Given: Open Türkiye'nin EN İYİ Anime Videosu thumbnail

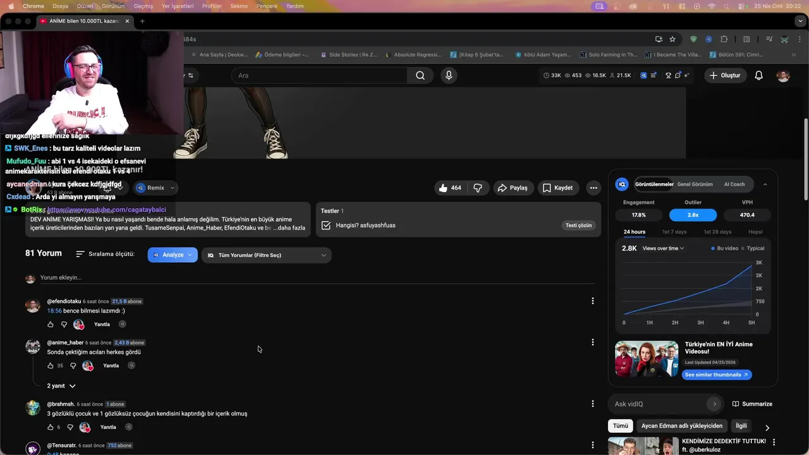Looking at the screenshot, I should [x=647, y=359].
